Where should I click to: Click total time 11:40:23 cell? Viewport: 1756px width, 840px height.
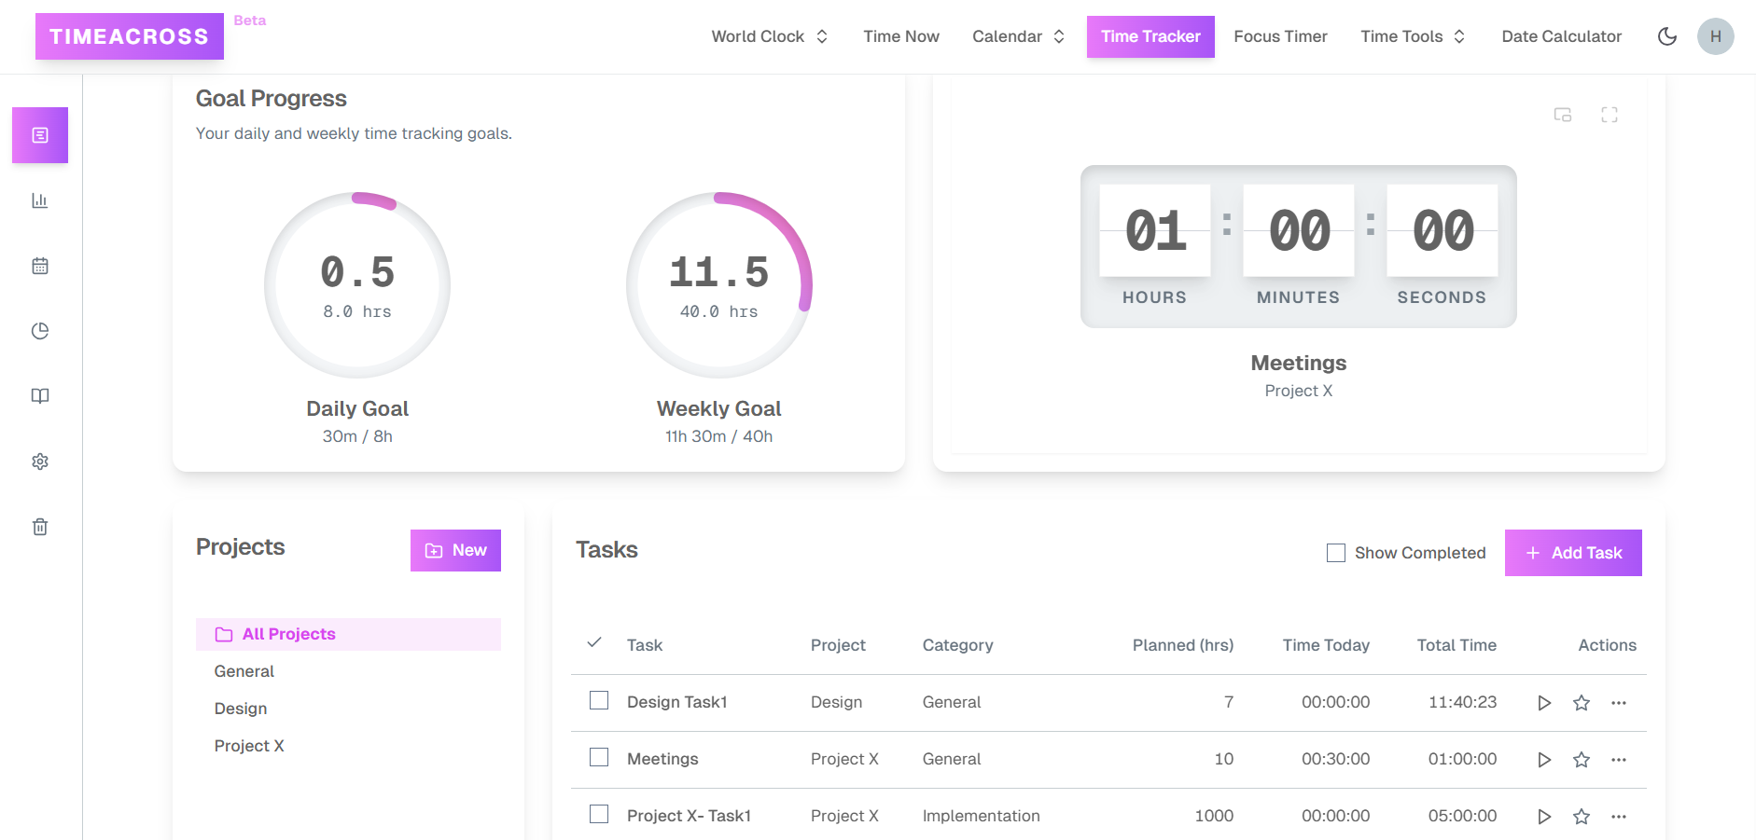pos(1462,702)
